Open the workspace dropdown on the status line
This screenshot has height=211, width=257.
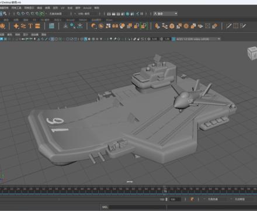[x=165, y=13]
